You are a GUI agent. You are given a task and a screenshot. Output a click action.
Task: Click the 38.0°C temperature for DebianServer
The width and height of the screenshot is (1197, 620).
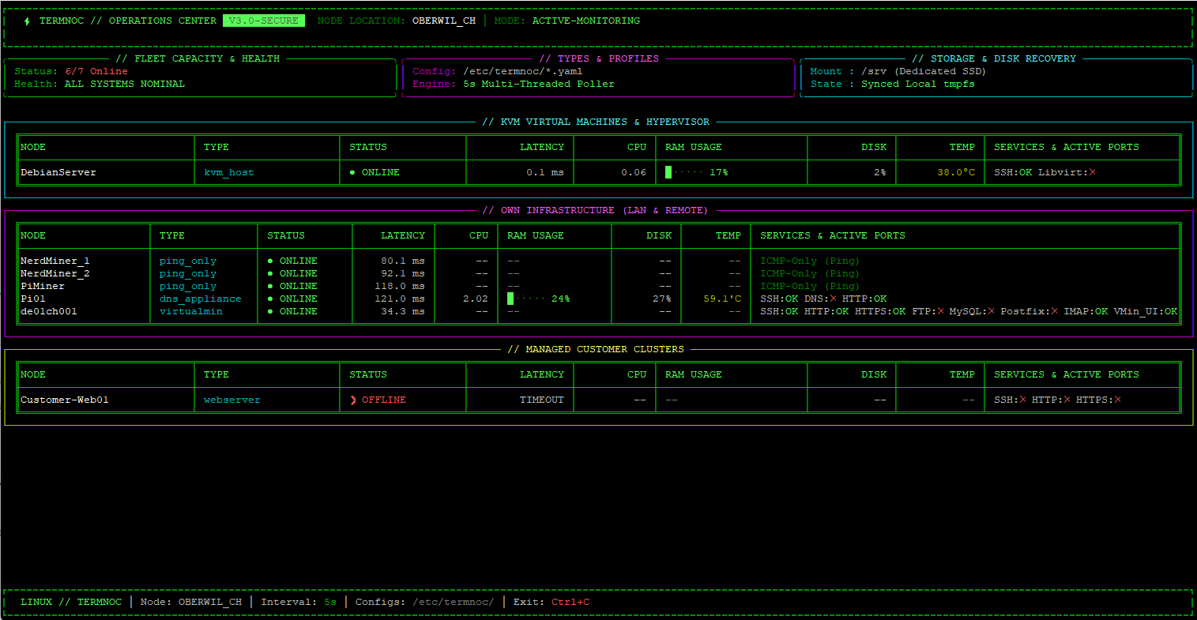pos(956,172)
